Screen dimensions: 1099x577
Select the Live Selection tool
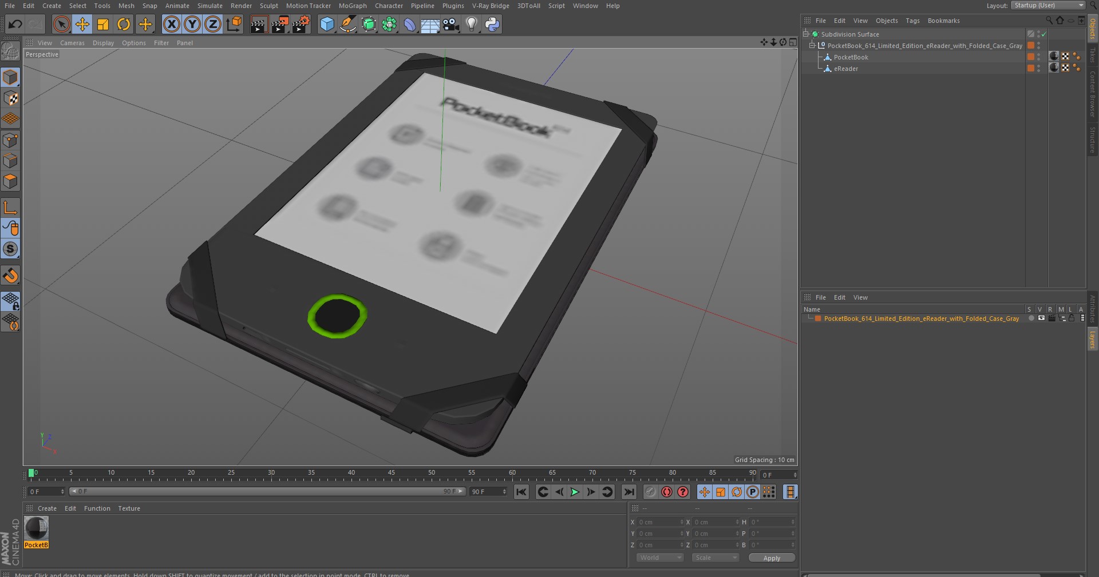pyautogui.click(x=61, y=24)
